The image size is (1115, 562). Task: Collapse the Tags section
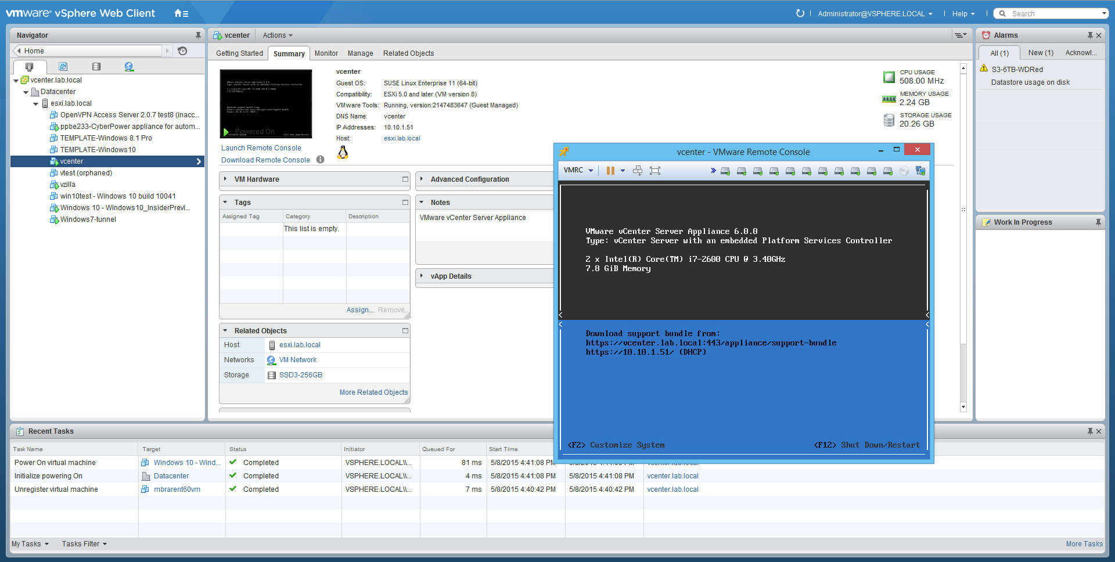click(225, 203)
